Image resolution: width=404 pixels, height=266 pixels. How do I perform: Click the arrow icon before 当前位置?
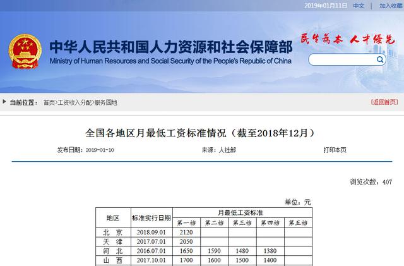pyautogui.click(x=4, y=102)
